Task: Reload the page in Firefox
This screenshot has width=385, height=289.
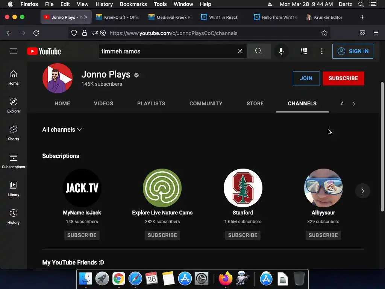Action: [36, 33]
